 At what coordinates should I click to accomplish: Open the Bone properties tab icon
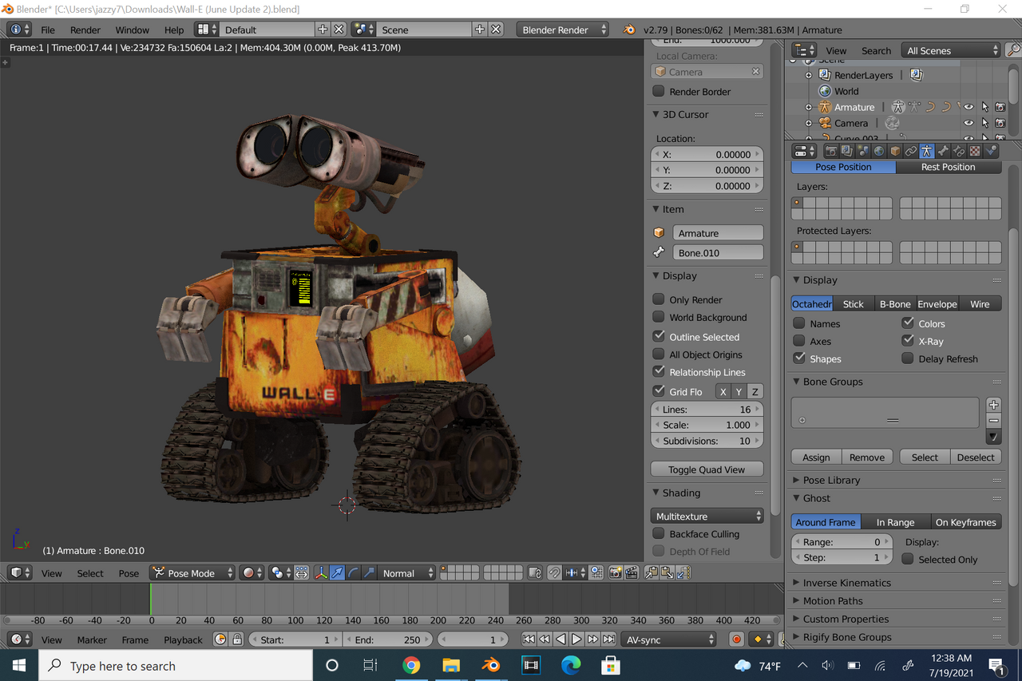pyautogui.click(x=943, y=150)
